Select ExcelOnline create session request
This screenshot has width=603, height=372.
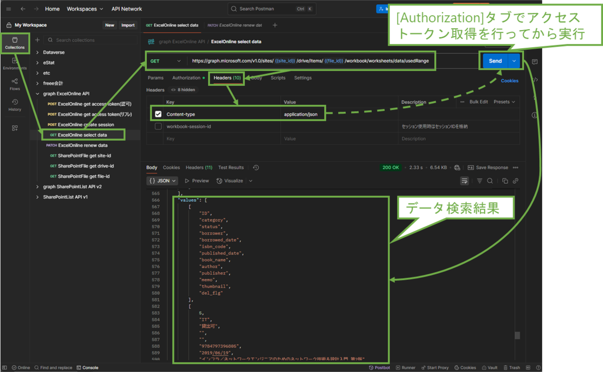click(86, 125)
